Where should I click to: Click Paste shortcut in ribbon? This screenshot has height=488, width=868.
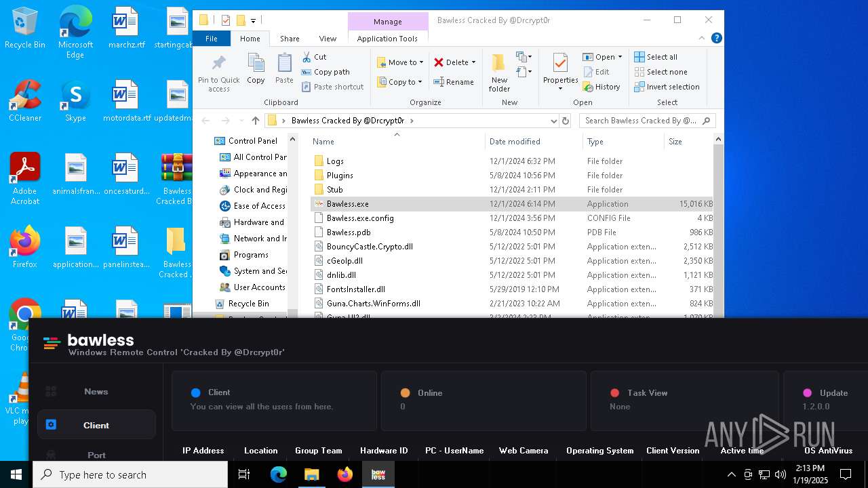332,87
